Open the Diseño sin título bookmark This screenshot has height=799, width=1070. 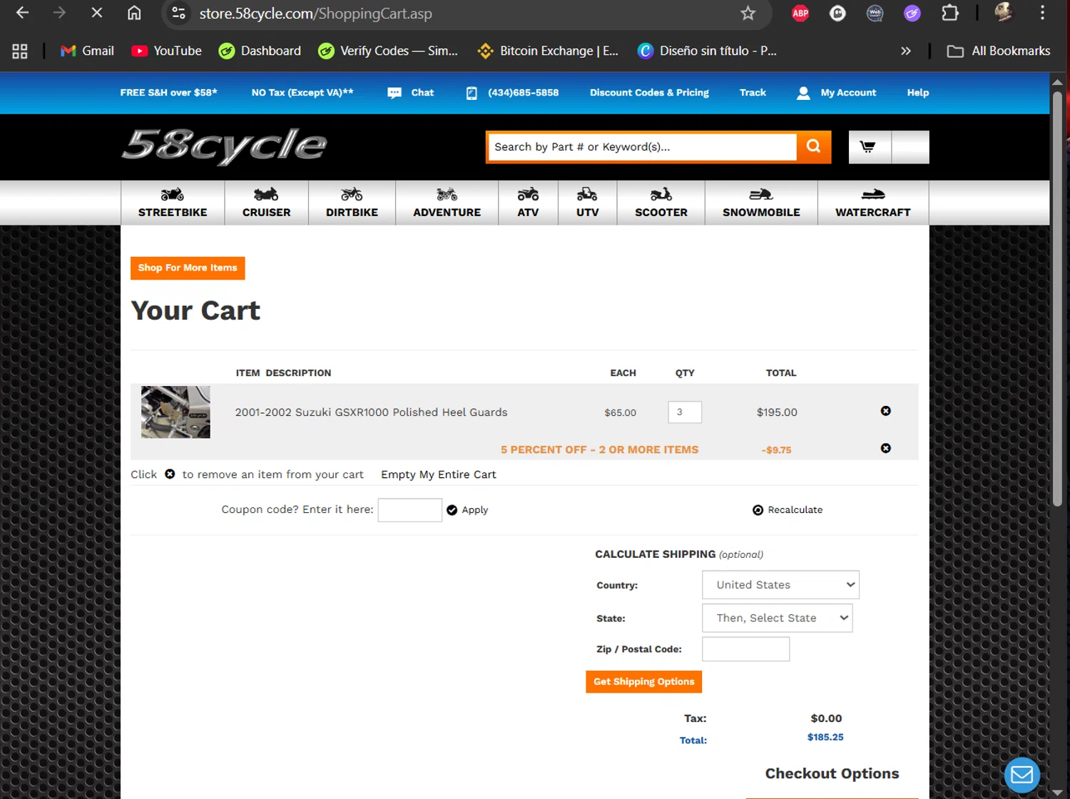click(707, 51)
